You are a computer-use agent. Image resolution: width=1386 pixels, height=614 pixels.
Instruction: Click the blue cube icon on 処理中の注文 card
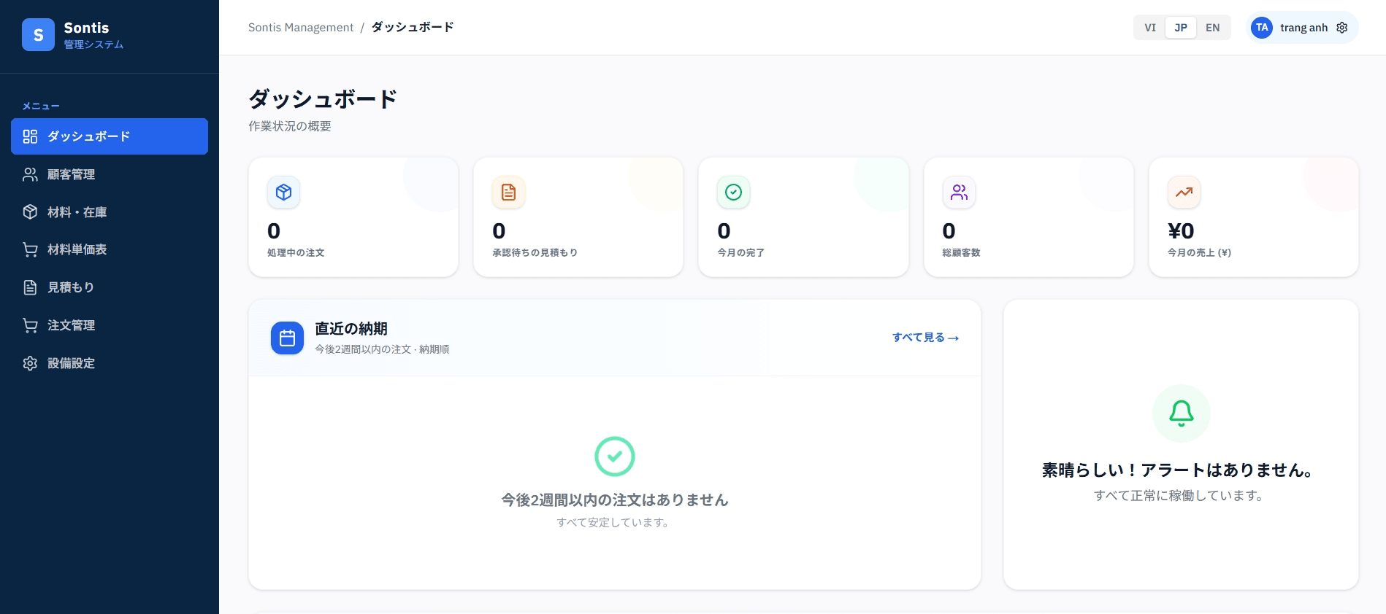(284, 193)
